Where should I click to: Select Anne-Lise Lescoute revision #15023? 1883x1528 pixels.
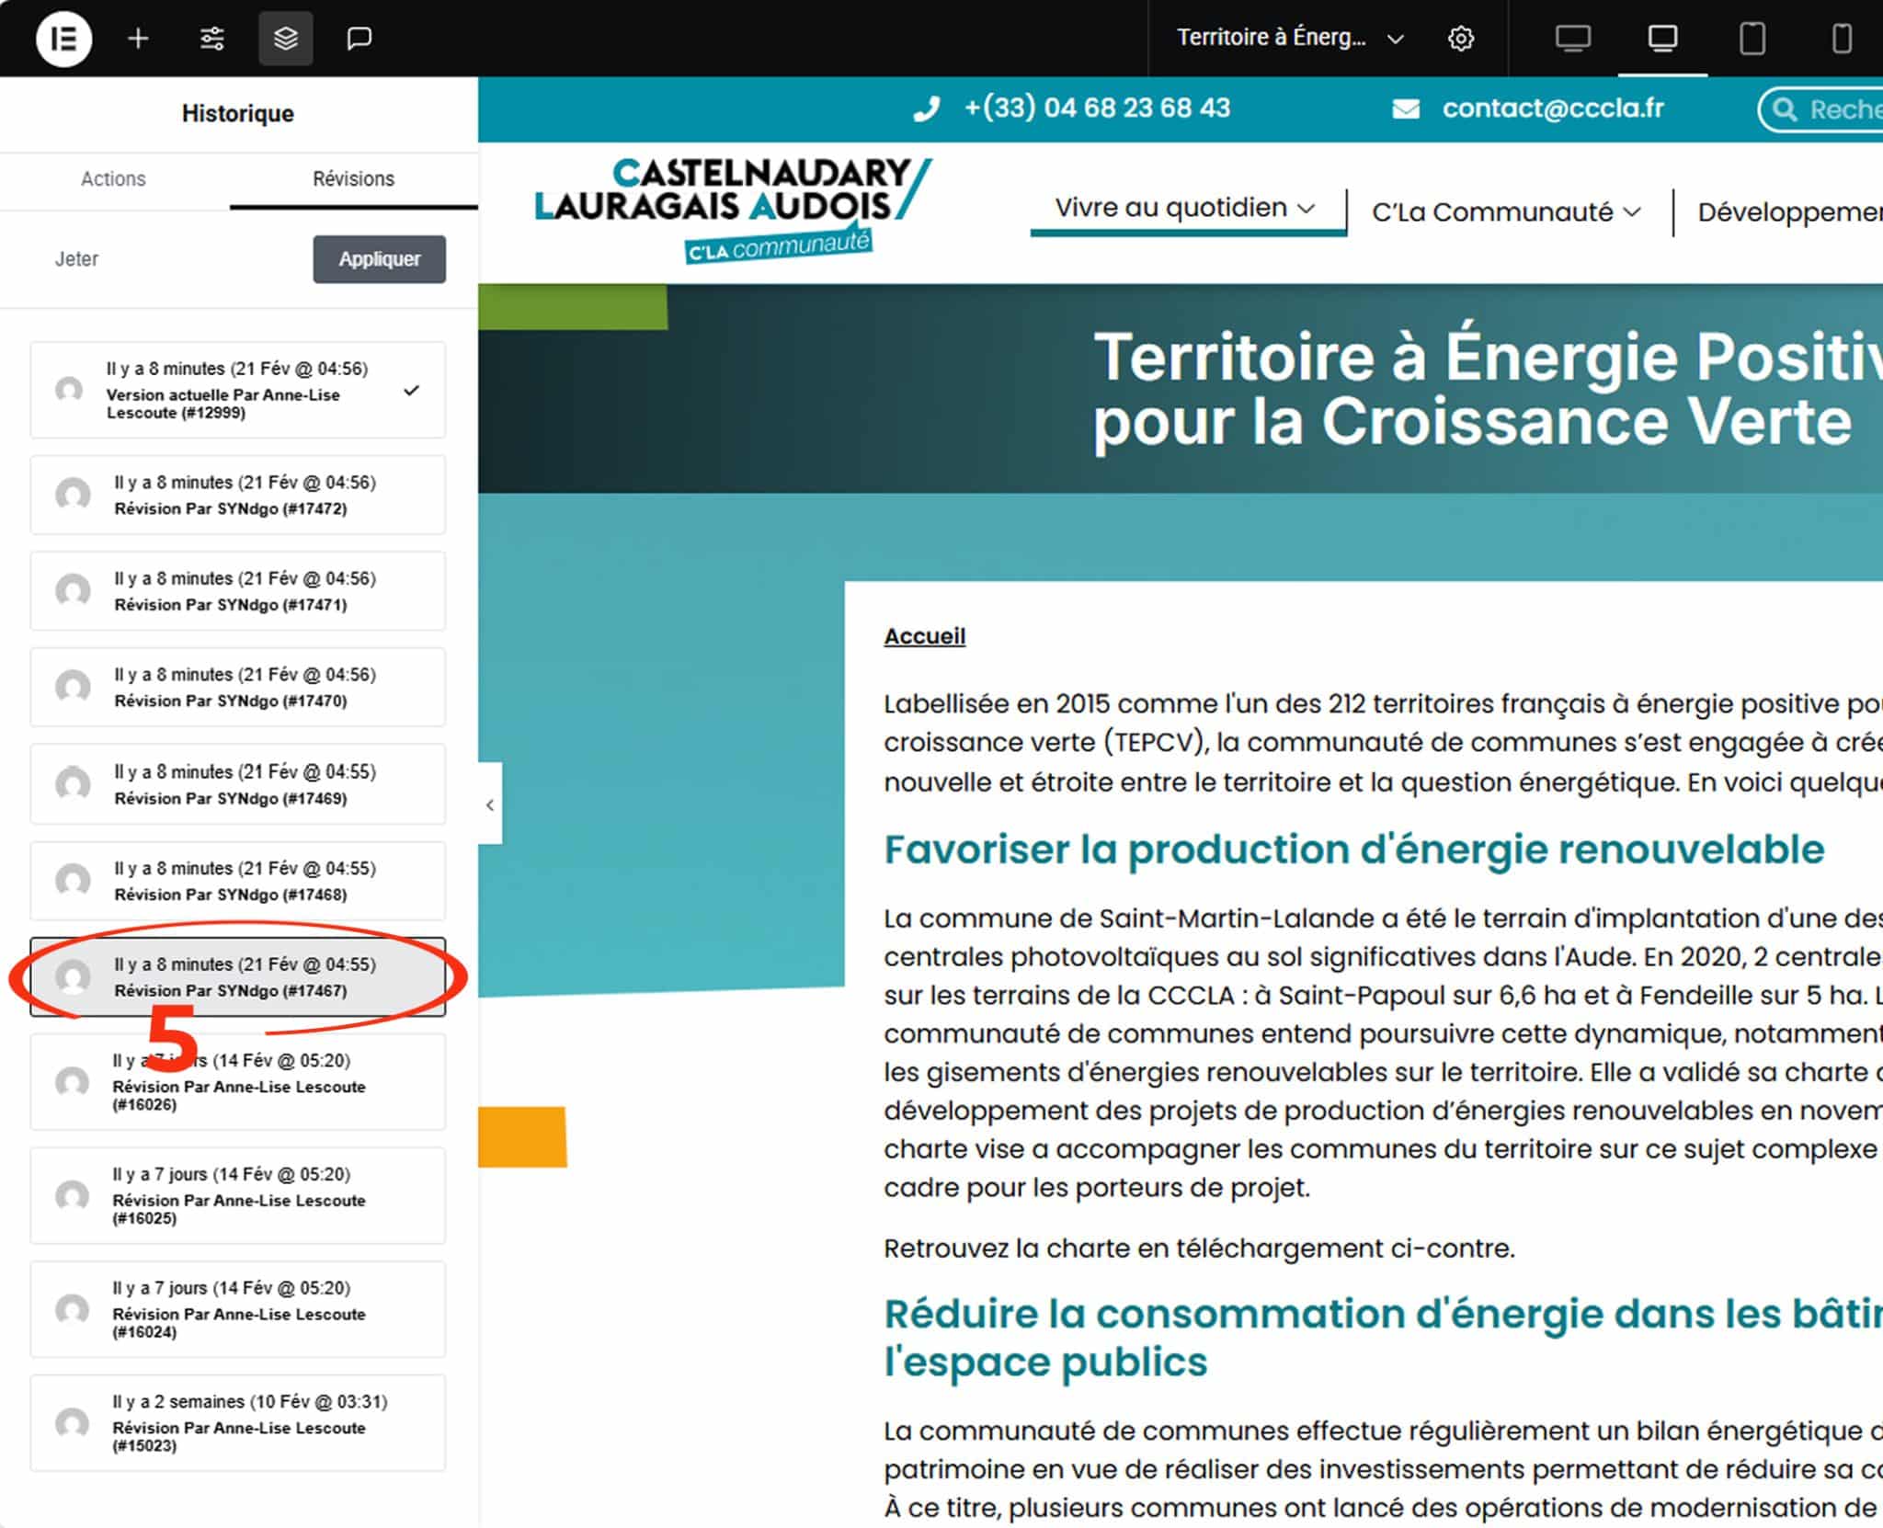click(238, 1423)
